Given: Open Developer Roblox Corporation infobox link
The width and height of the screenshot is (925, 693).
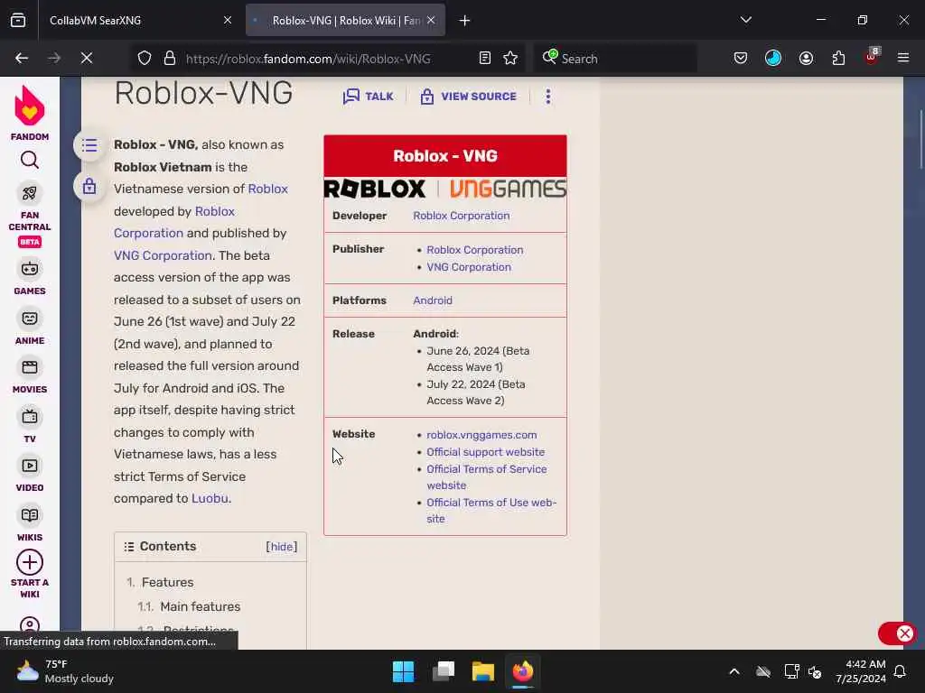Looking at the screenshot, I should (x=462, y=216).
